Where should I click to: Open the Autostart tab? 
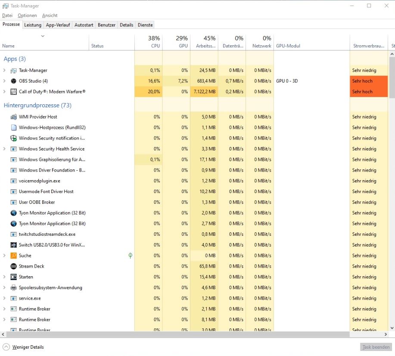click(x=84, y=25)
